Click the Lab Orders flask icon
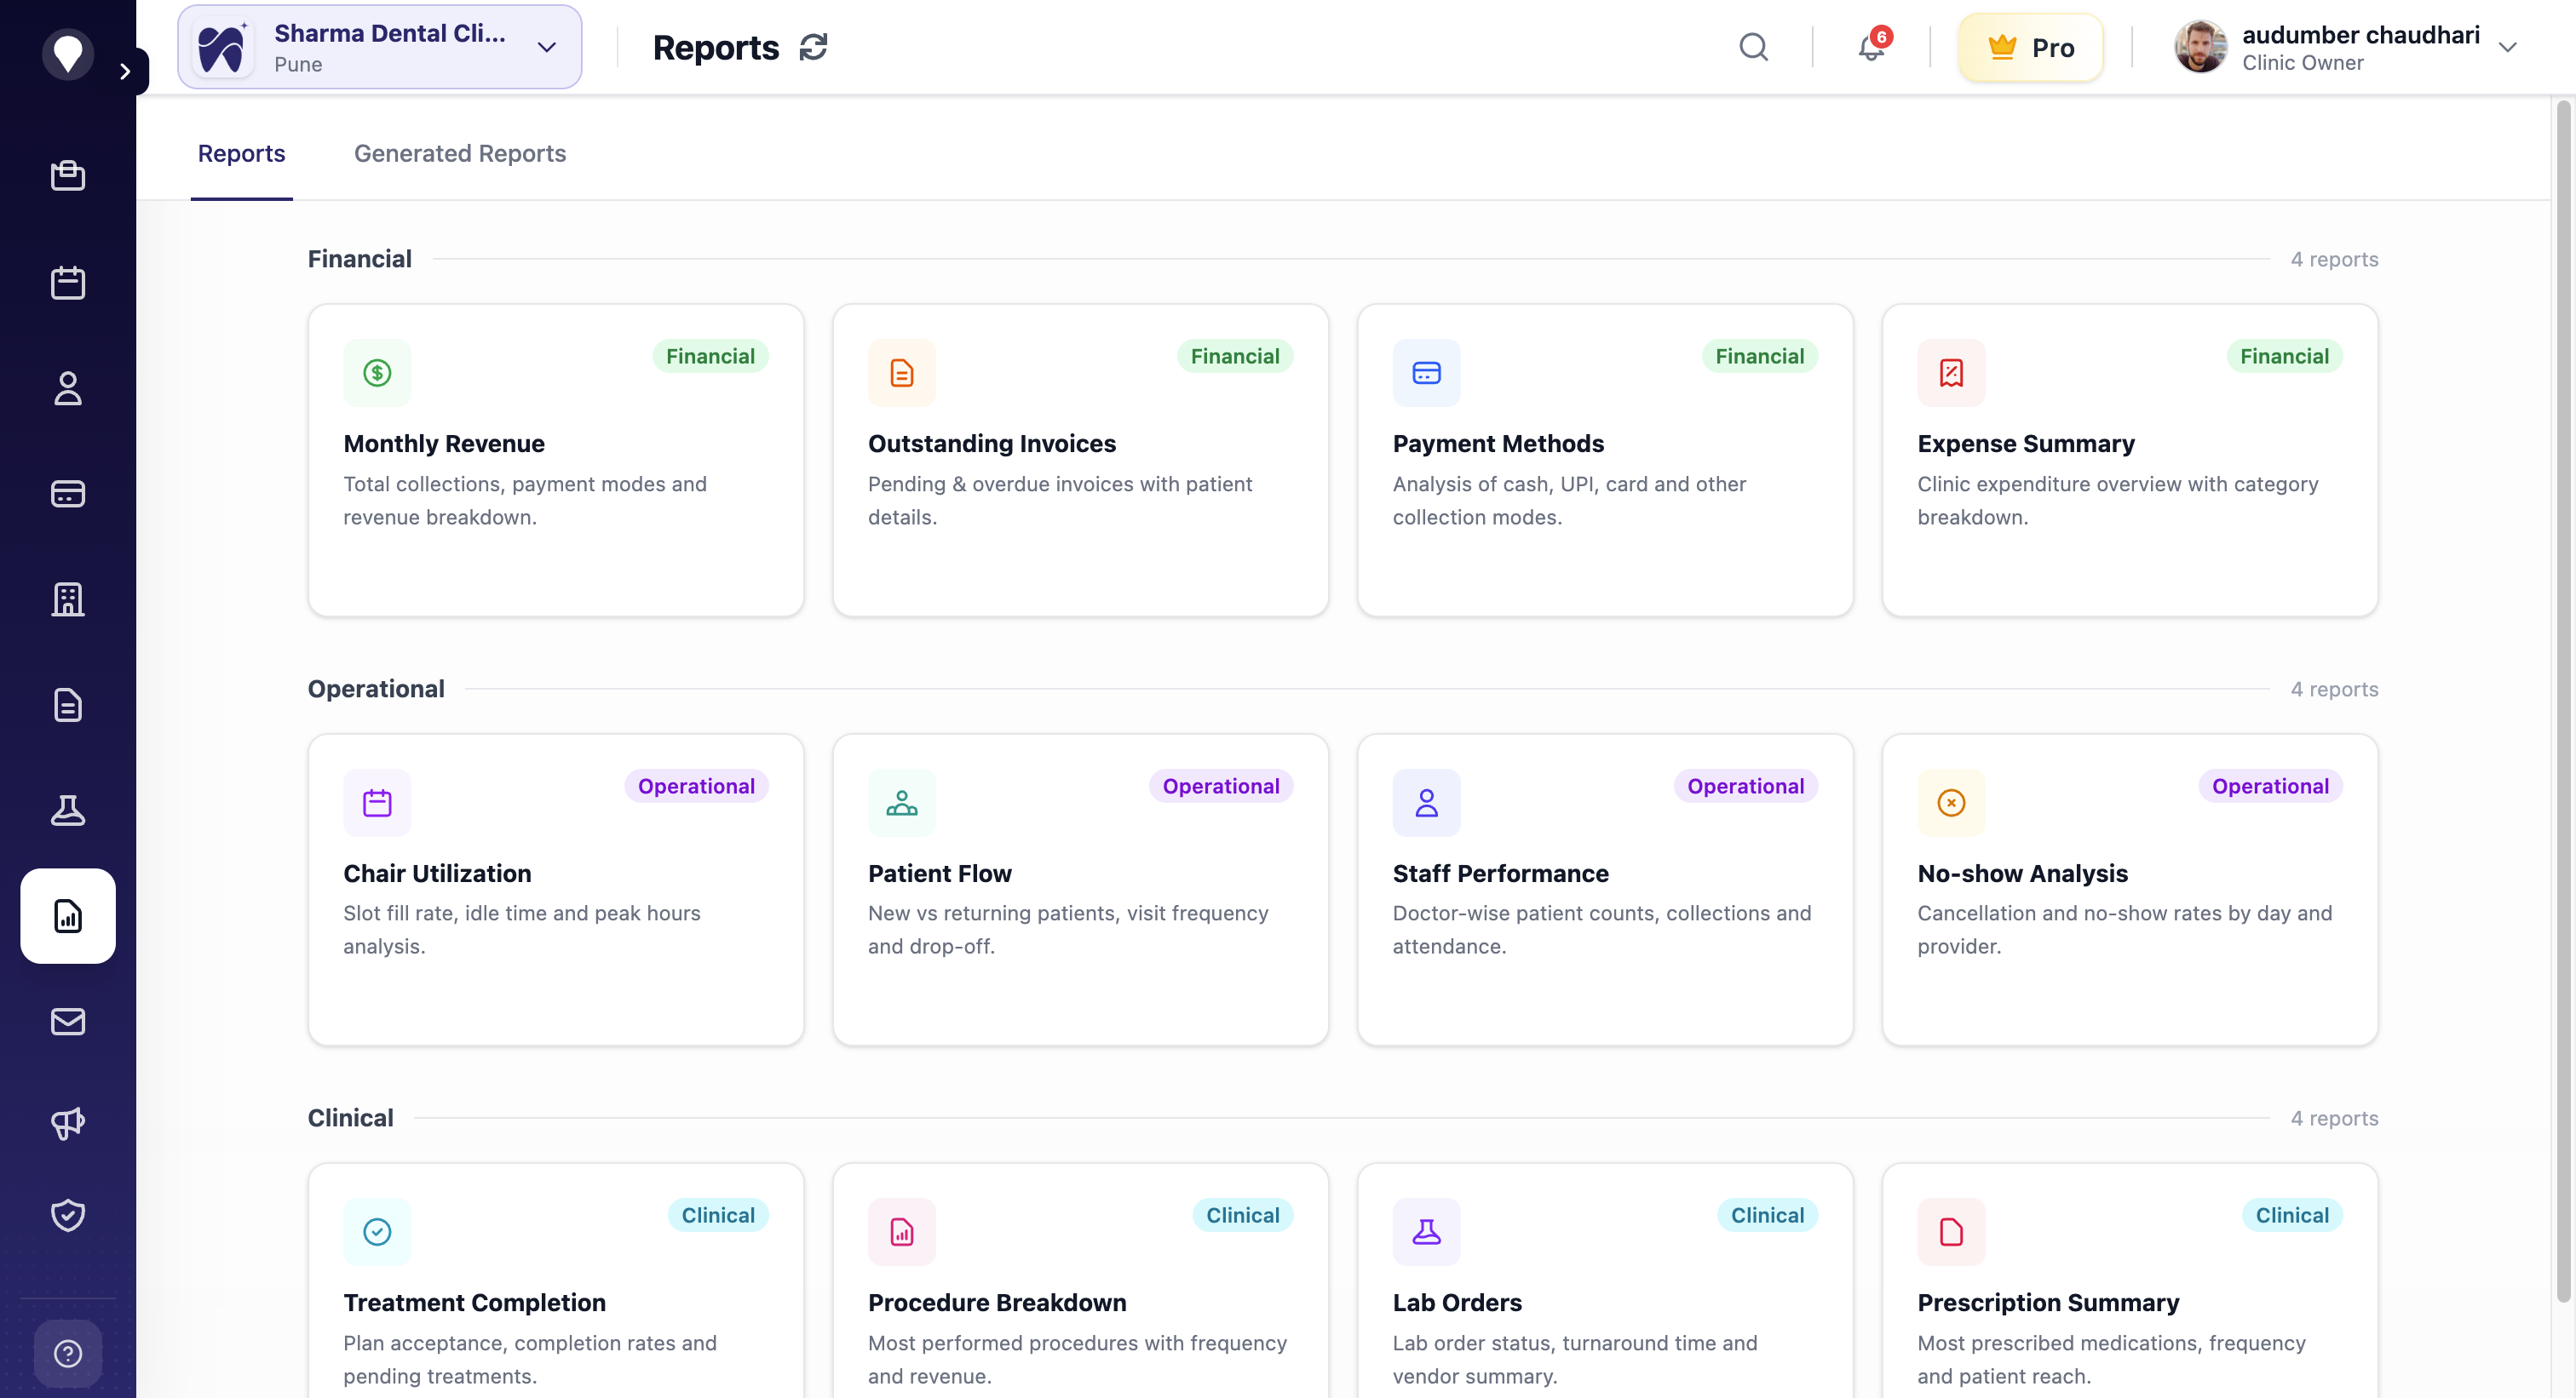This screenshot has width=2576, height=1398. 1426,1232
